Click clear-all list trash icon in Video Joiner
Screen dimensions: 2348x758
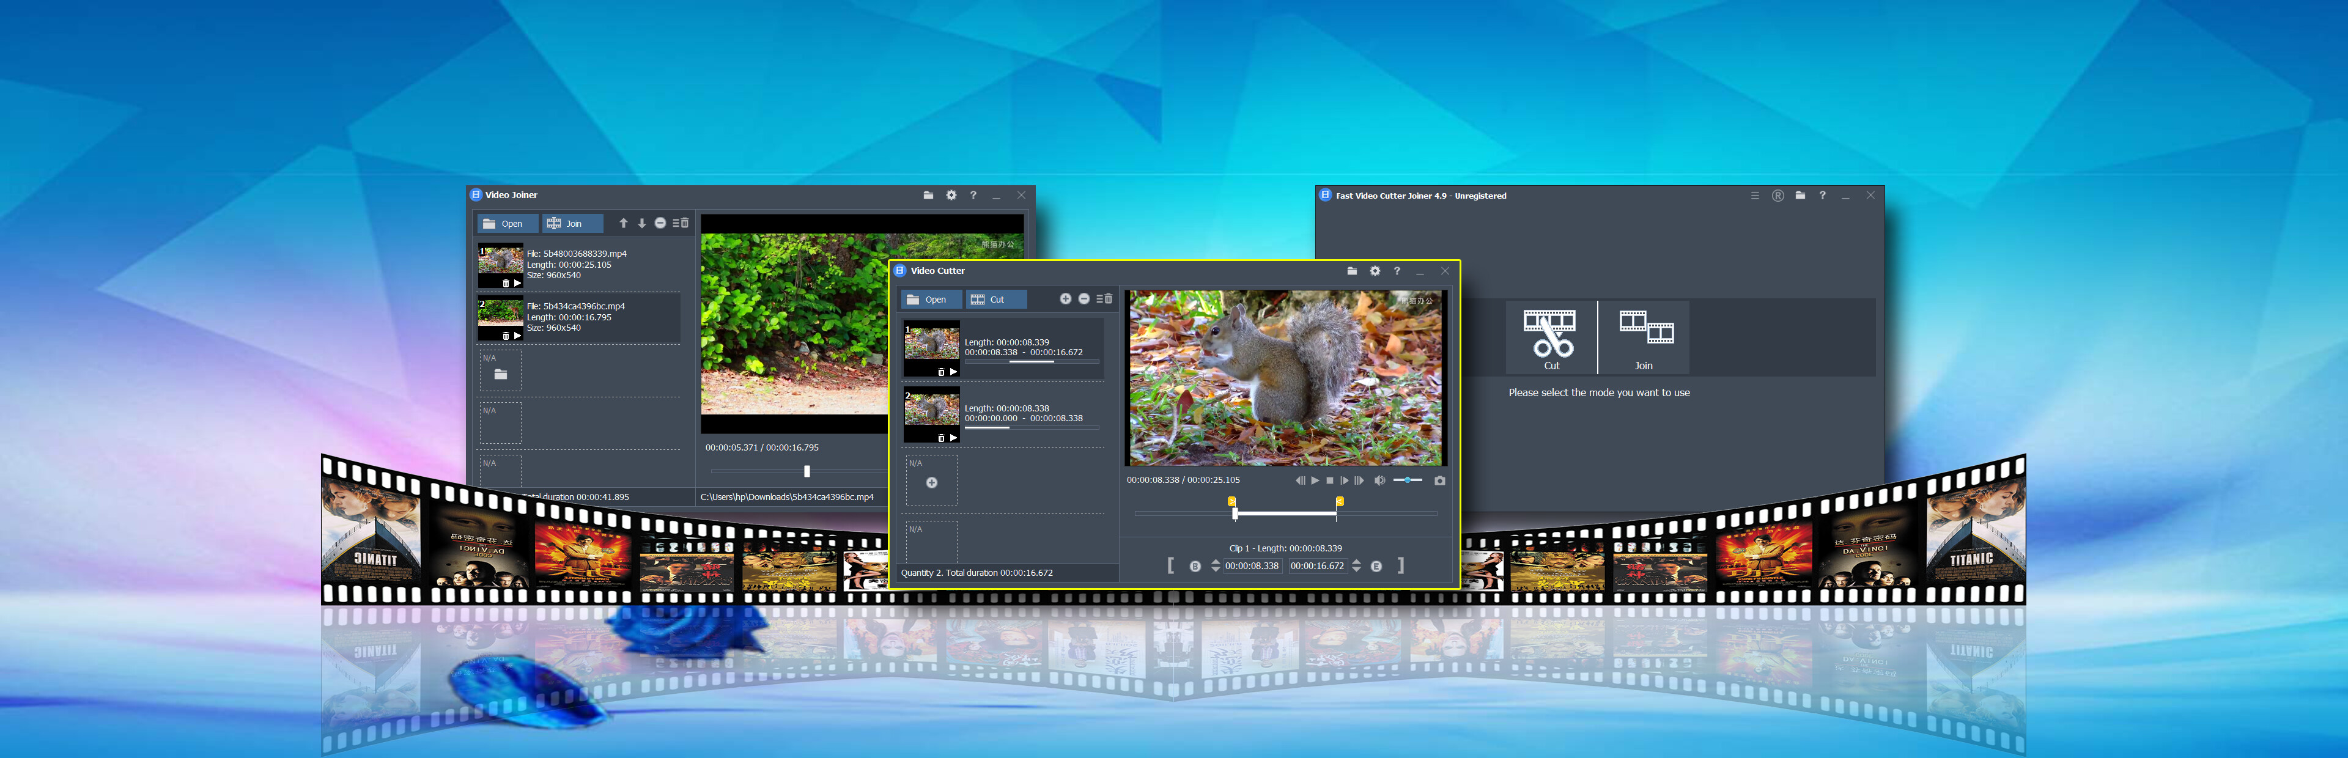coord(681,223)
